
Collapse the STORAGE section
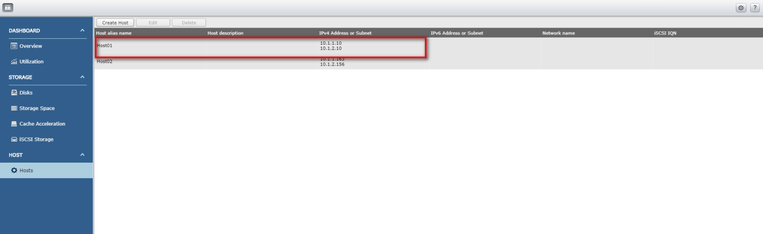(82, 77)
